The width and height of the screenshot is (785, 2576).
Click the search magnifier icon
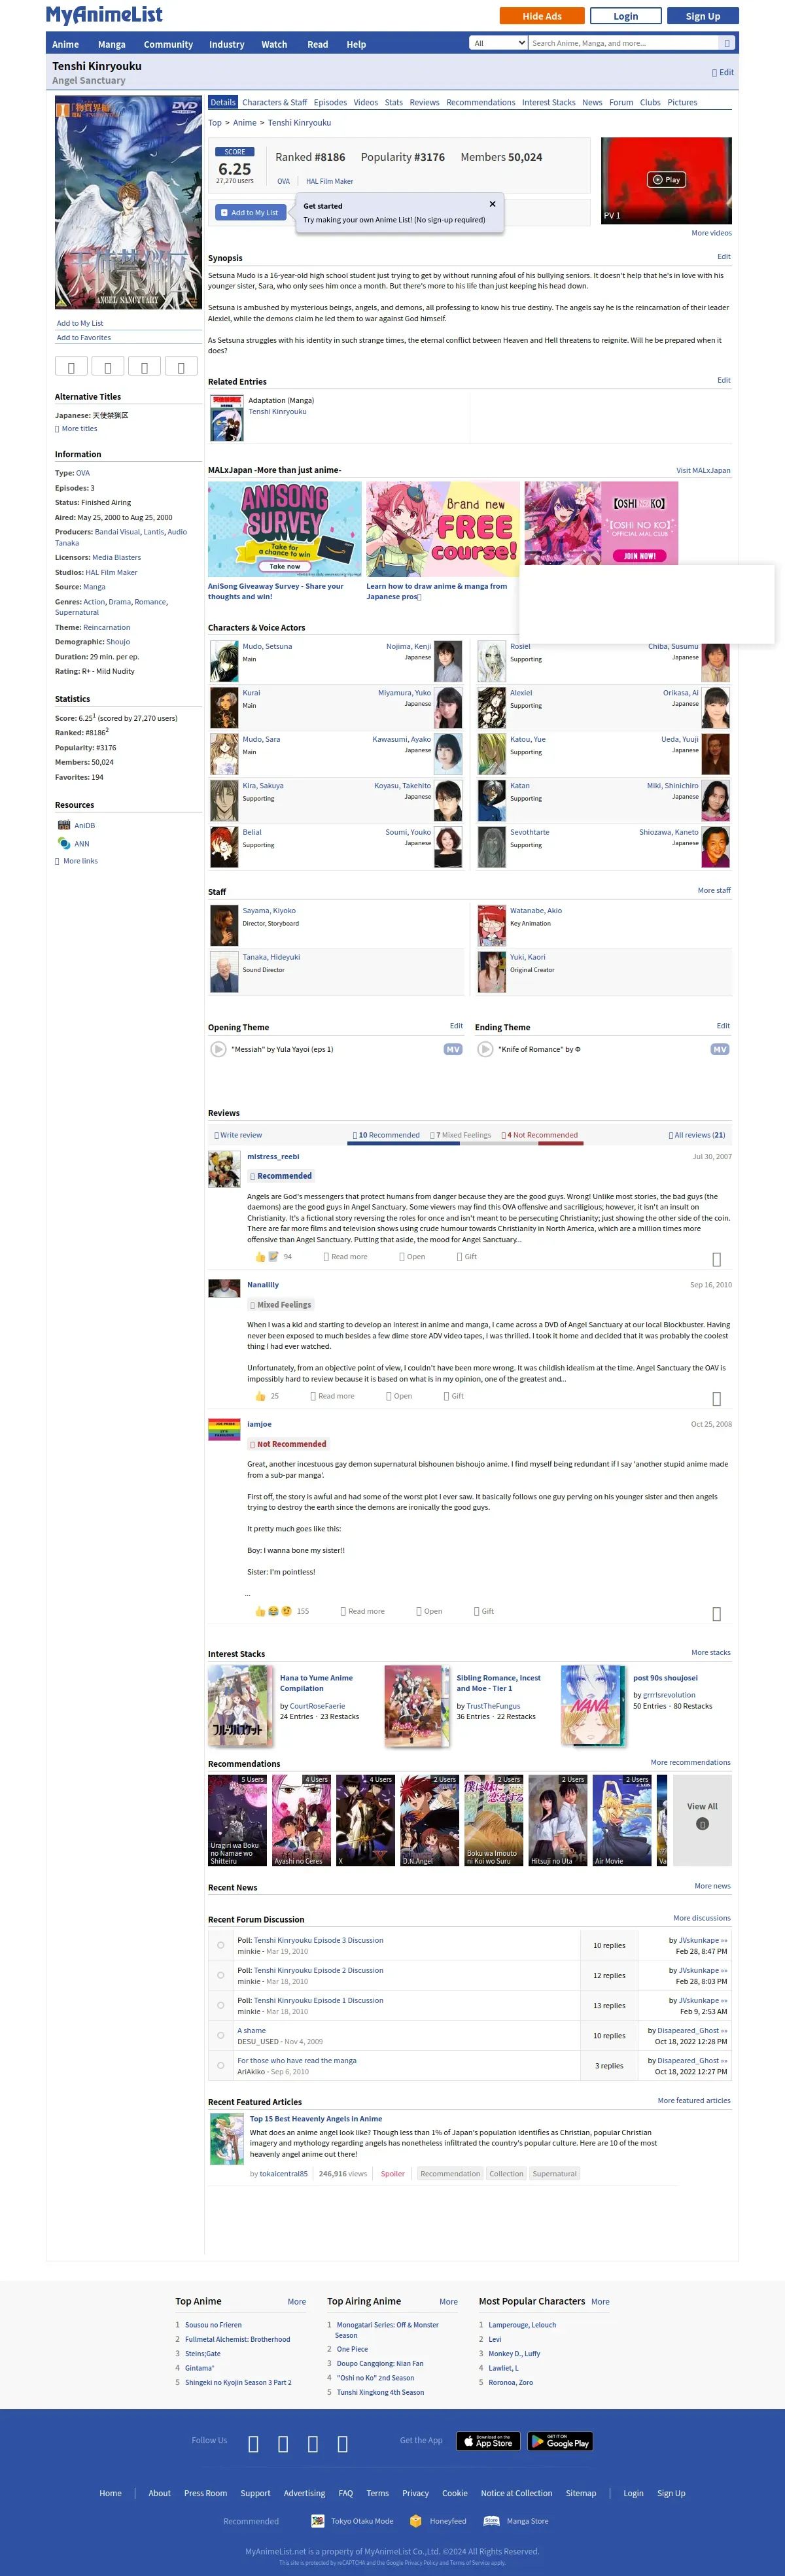[727, 43]
